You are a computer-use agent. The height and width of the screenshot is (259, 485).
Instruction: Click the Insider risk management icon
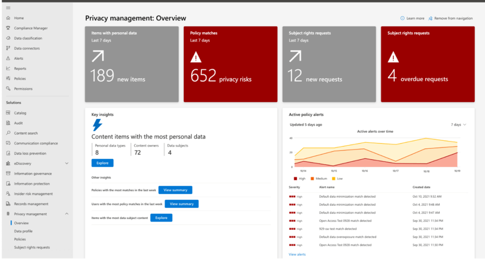click(9, 194)
